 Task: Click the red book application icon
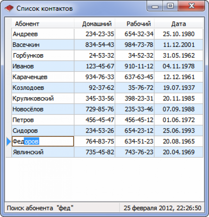point(9,8)
